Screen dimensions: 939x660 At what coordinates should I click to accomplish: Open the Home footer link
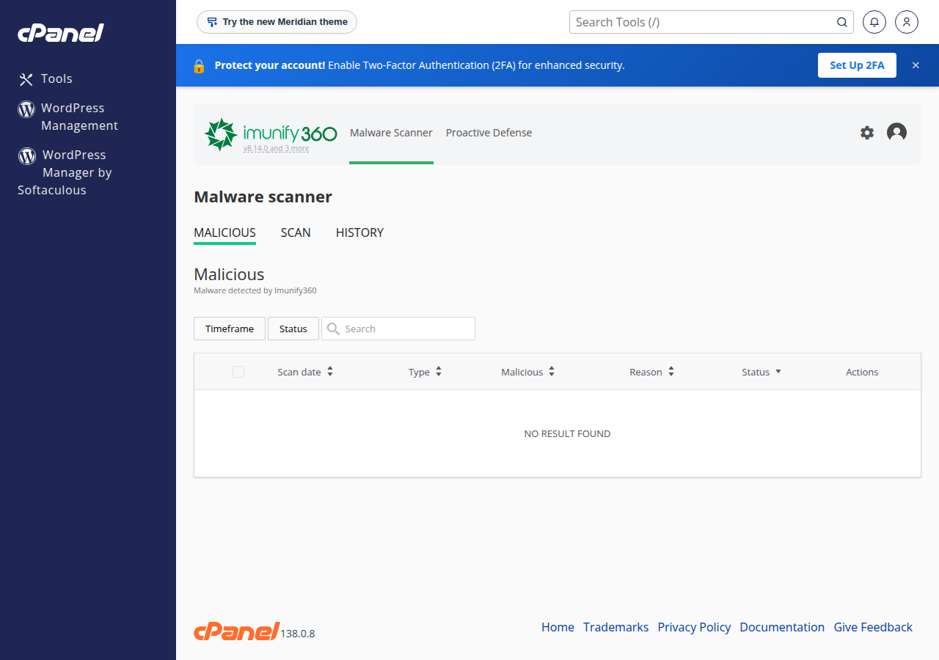pos(558,627)
